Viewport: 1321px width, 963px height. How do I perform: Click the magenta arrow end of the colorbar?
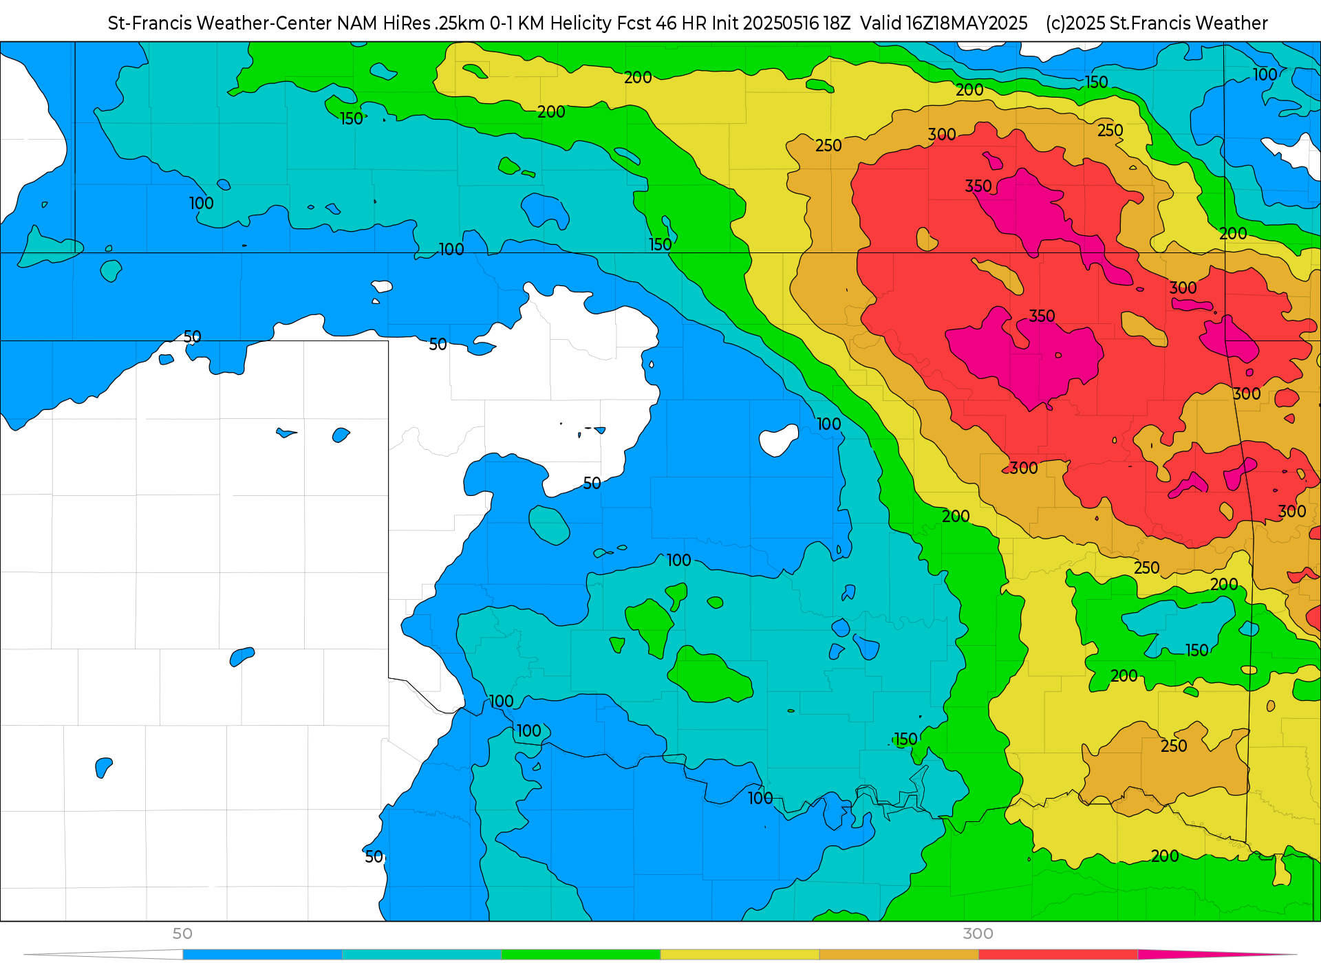(1218, 955)
